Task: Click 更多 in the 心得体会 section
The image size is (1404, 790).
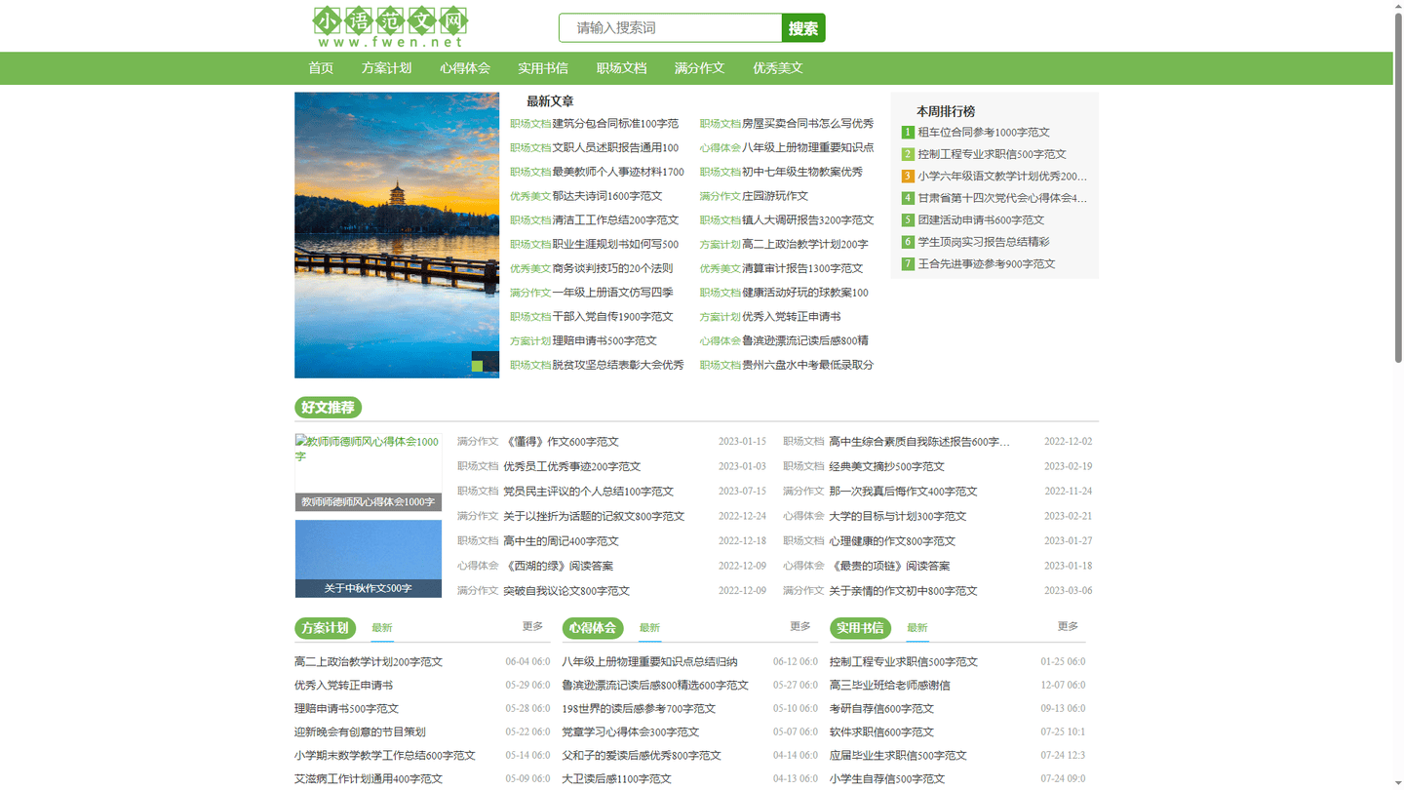Action: click(x=800, y=626)
